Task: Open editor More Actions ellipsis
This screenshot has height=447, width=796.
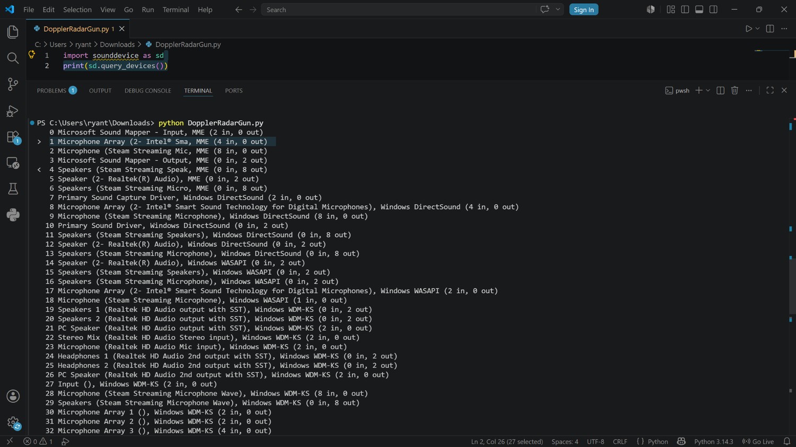Action: click(784, 29)
